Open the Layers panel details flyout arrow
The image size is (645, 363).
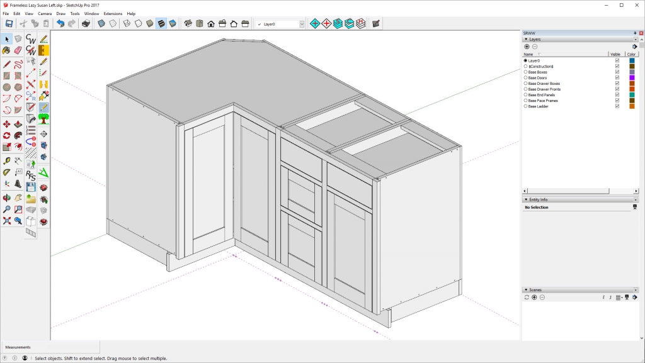pyautogui.click(x=635, y=46)
